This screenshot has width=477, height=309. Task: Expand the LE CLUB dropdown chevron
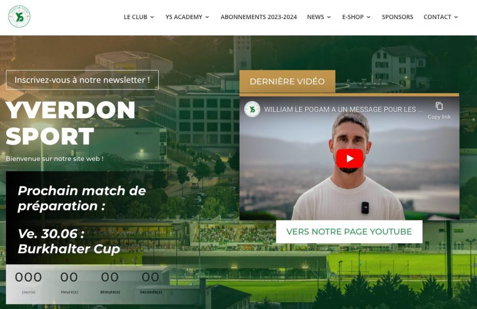click(x=152, y=17)
